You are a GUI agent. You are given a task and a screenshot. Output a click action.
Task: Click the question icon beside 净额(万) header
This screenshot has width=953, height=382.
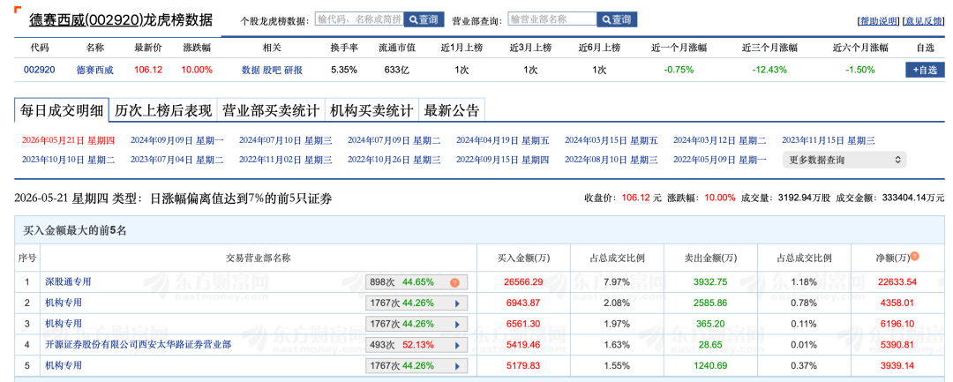pyautogui.click(x=914, y=257)
